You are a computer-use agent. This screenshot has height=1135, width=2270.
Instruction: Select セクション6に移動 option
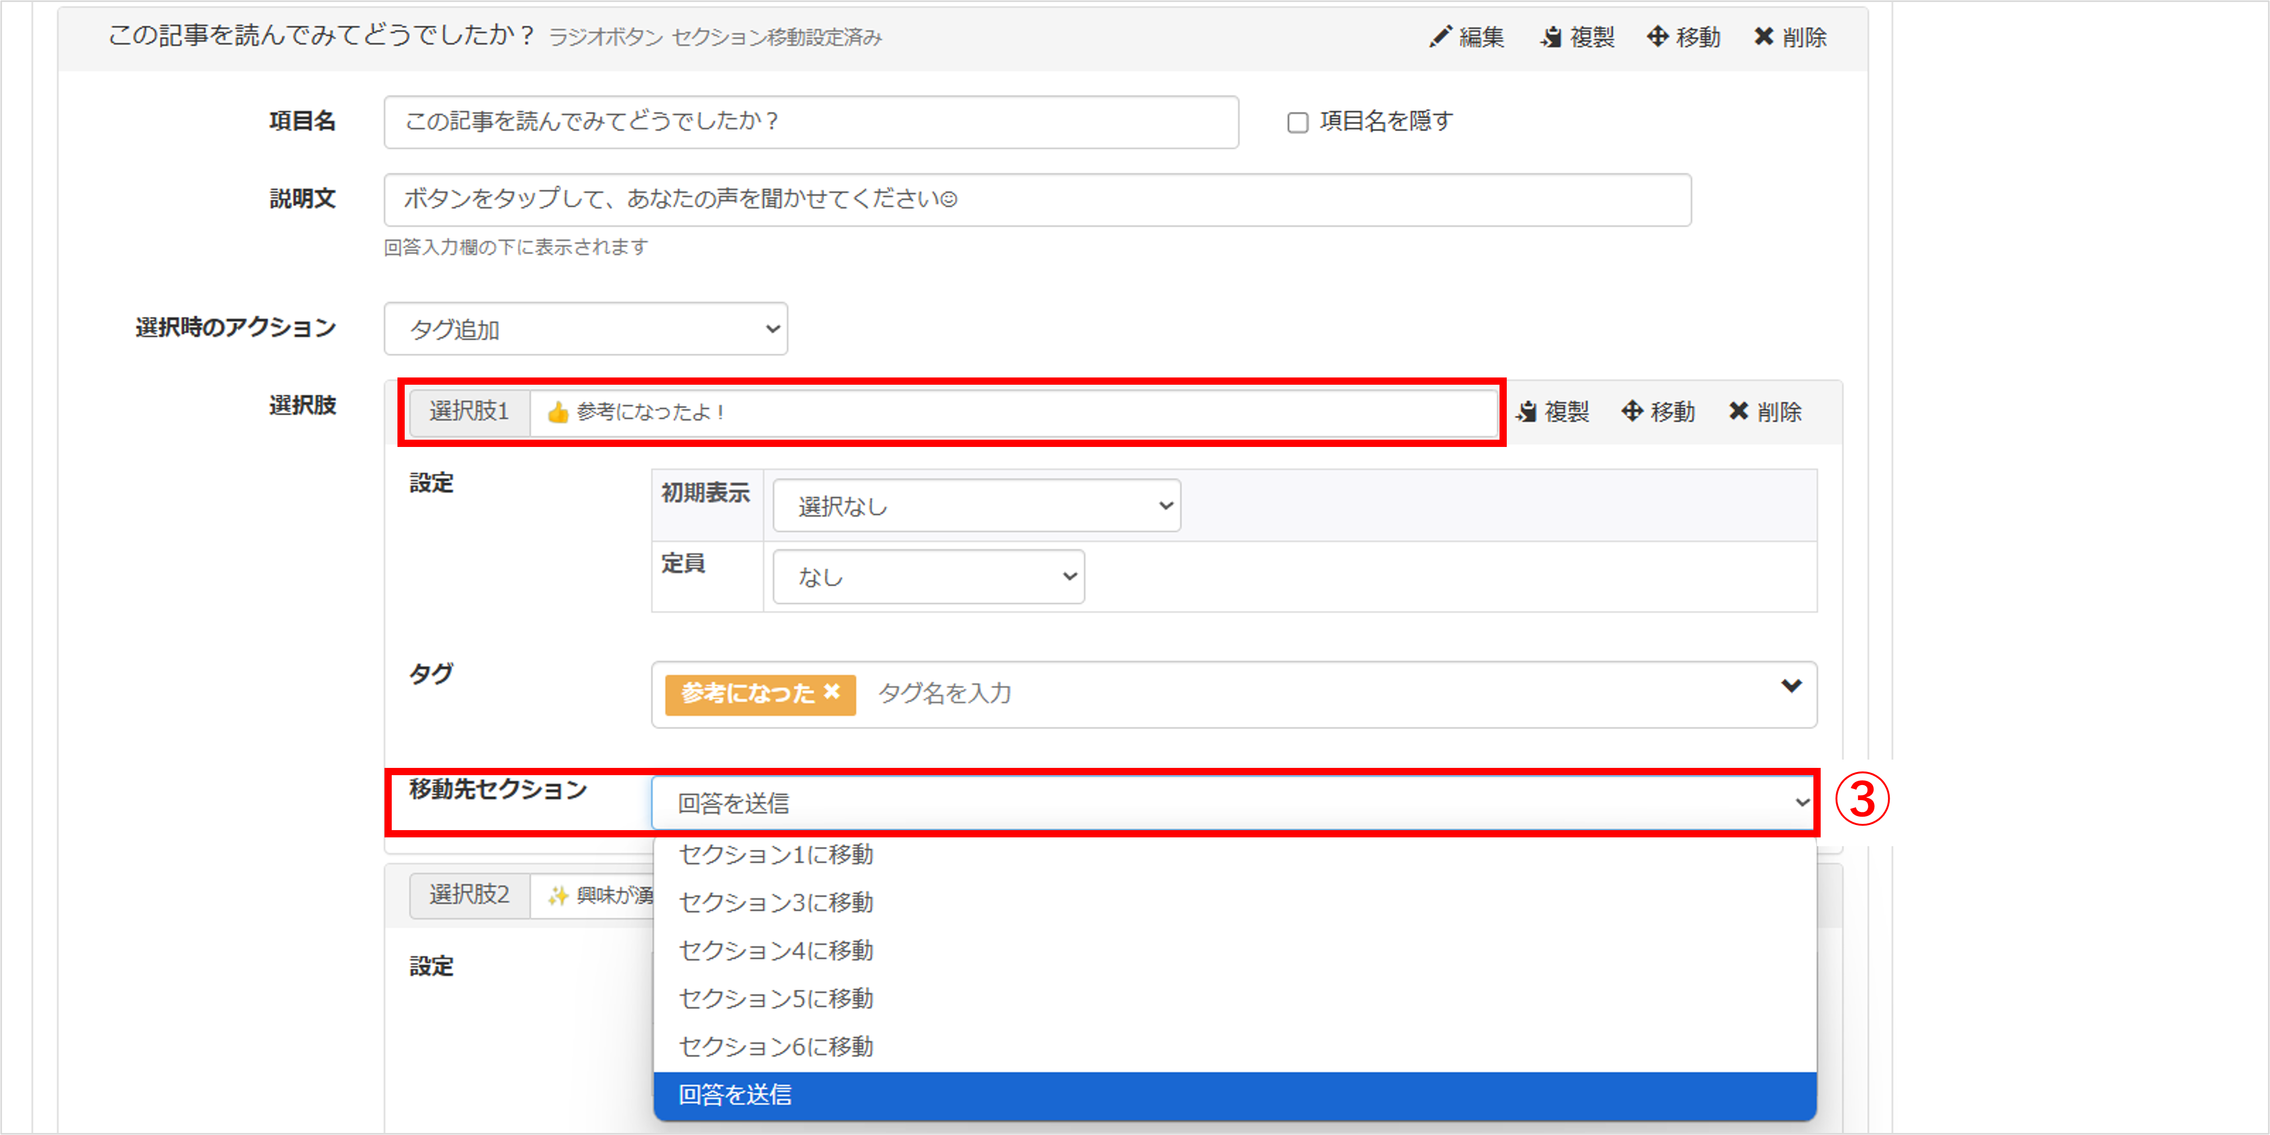[x=1234, y=1047]
